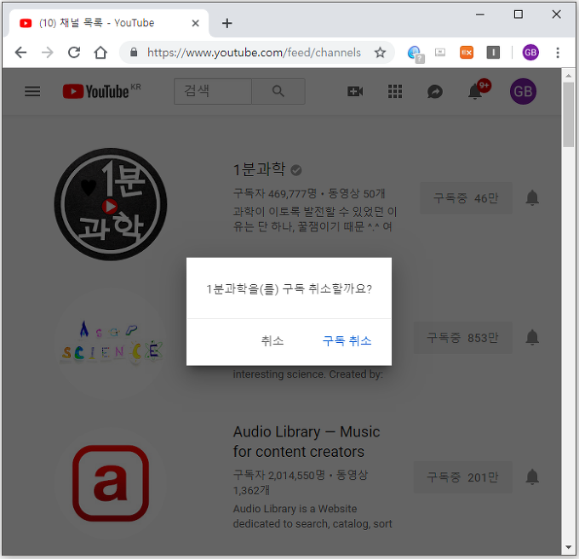The image size is (579, 559).
Task: Open the blue globe extension icon
Action: point(415,53)
